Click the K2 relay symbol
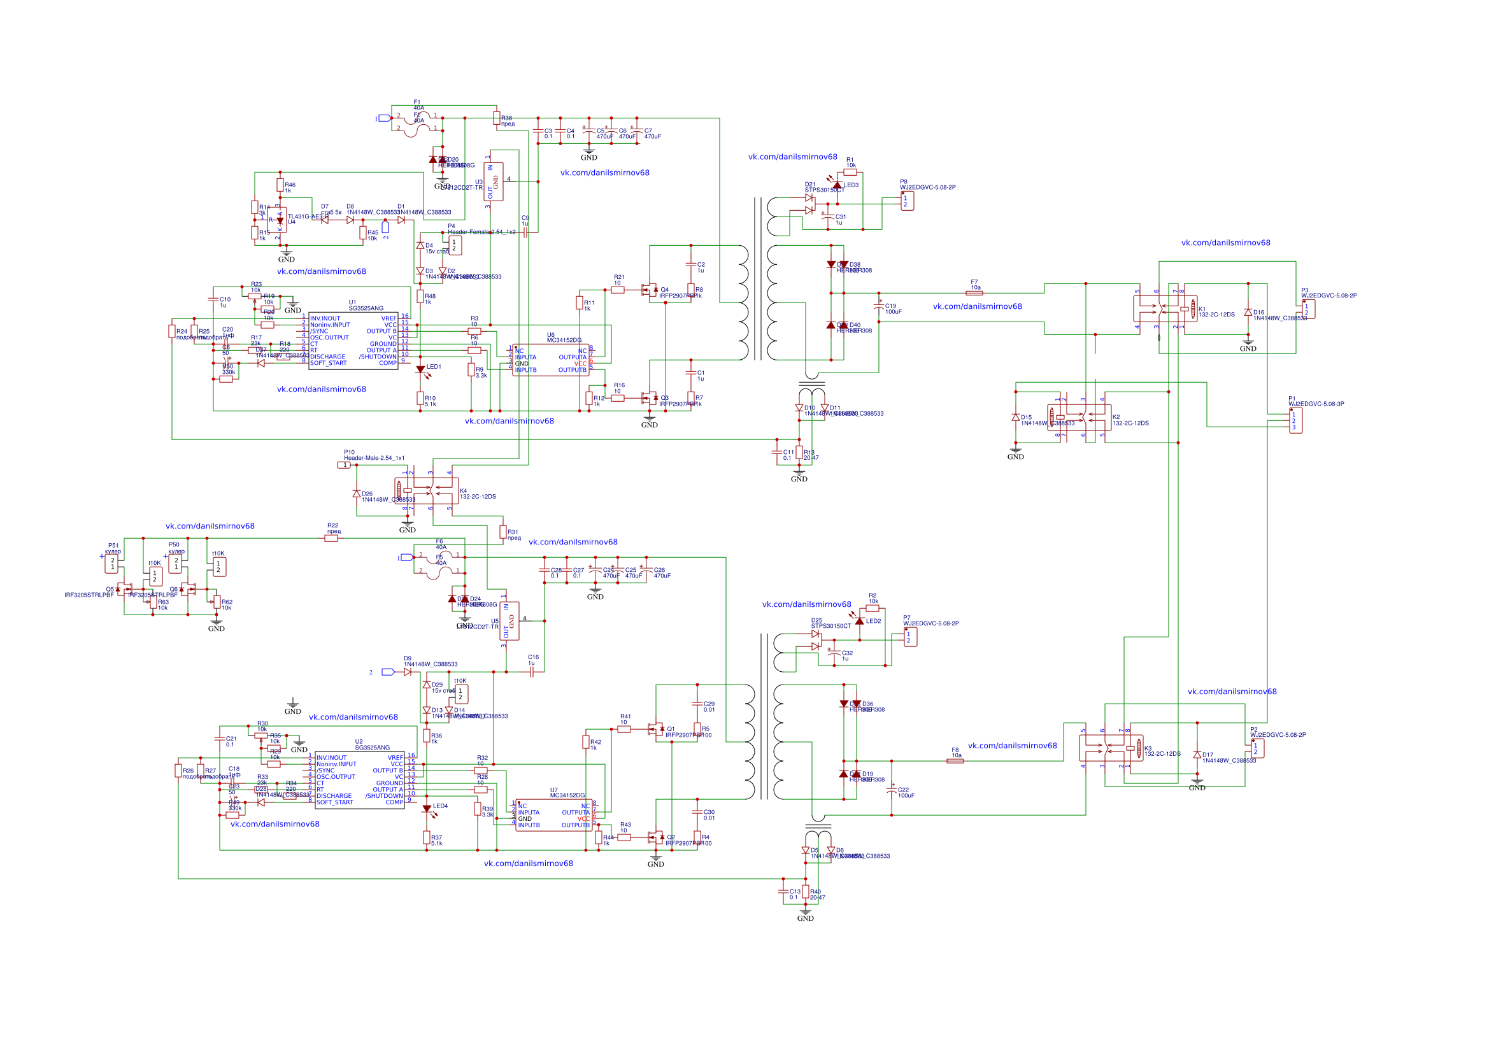1489x1052 pixels. [x=1079, y=418]
